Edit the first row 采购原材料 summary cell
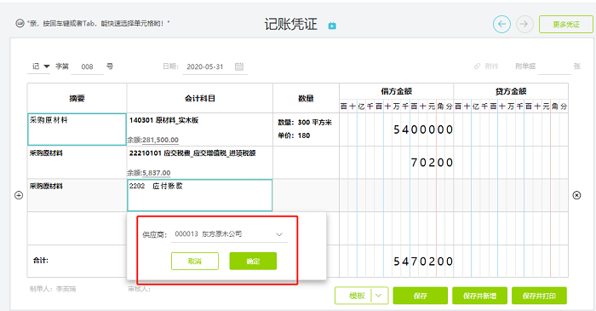Screen dimensions: 596x311 pos(77,130)
